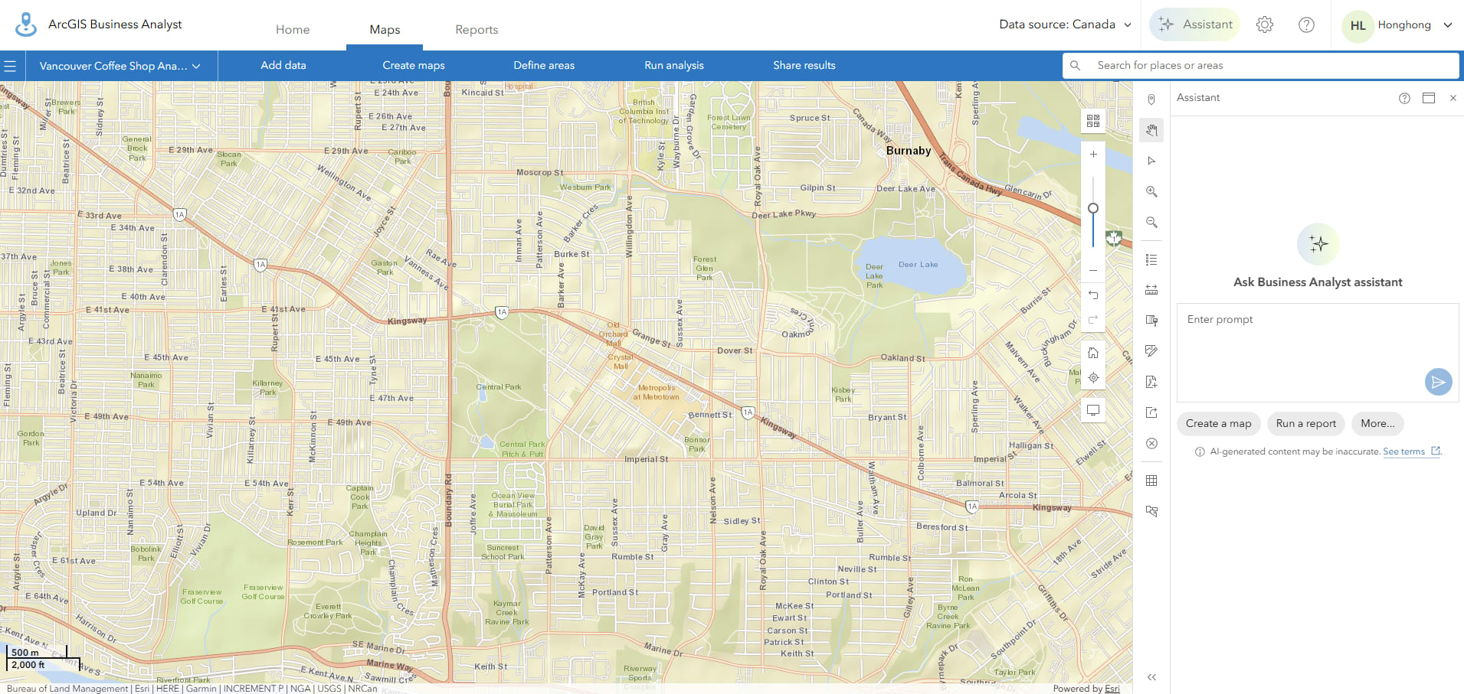Click the Deer Lake label on the map

[x=918, y=265]
